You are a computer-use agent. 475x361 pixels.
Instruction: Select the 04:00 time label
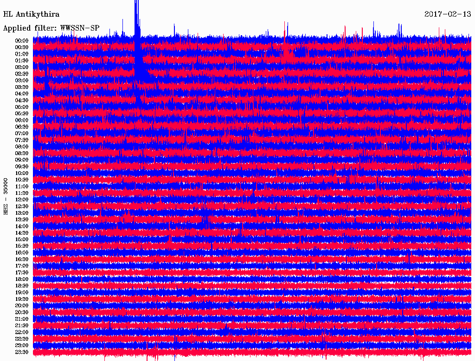(22, 94)
